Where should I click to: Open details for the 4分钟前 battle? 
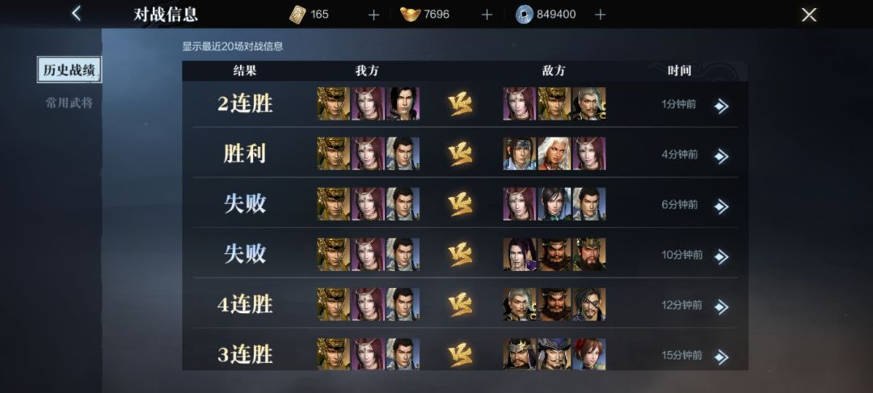722,156
